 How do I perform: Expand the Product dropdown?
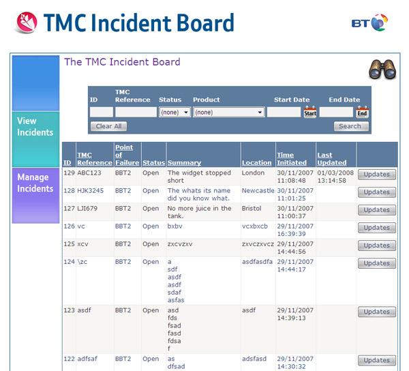pos(229,113)
